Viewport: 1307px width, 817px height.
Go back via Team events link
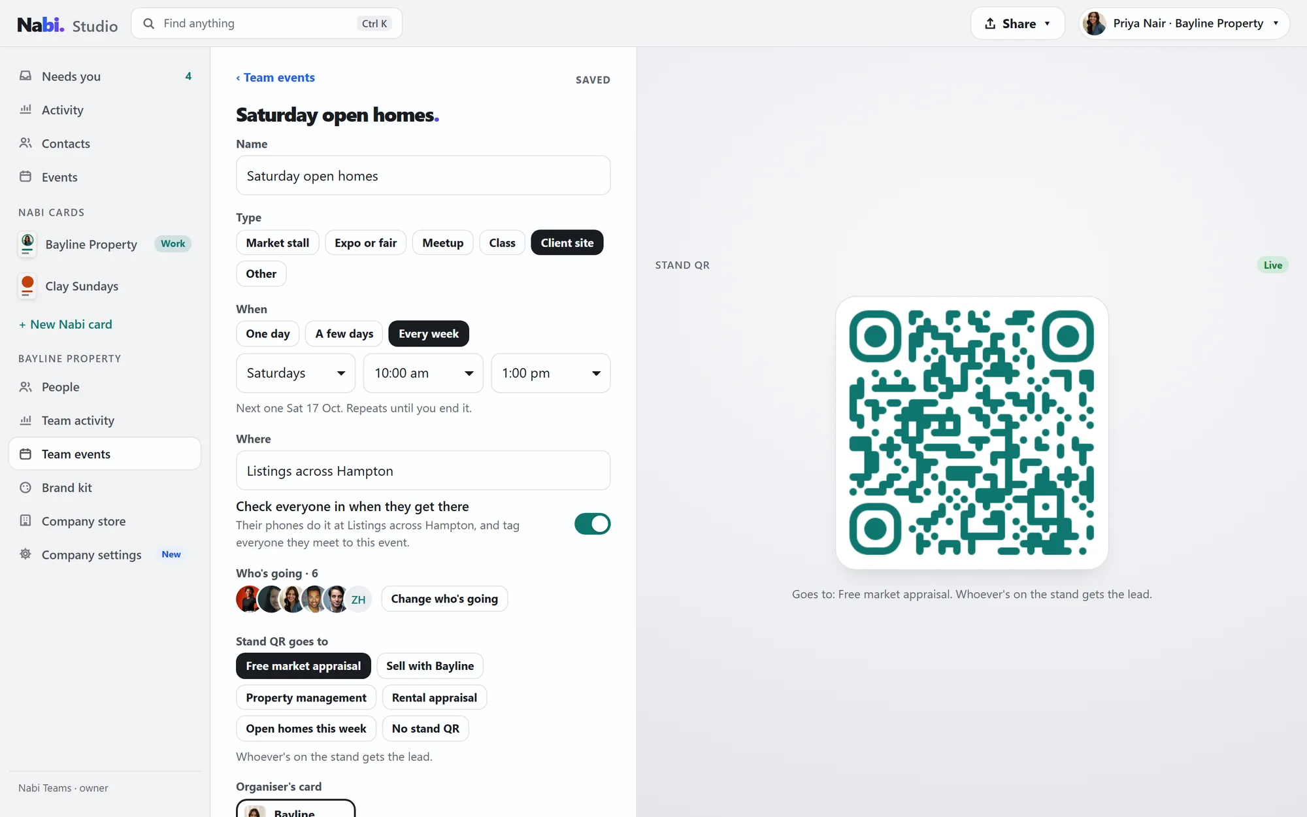[x=275, y=77]
